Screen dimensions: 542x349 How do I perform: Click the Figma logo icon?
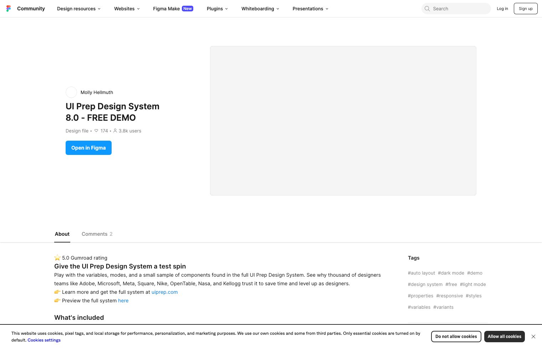pos(9,9)
